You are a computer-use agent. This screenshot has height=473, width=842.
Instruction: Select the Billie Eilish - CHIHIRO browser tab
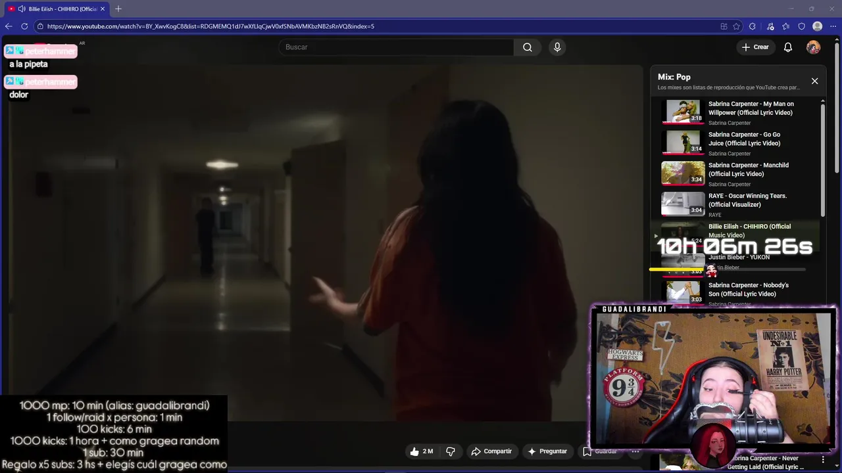57,9
